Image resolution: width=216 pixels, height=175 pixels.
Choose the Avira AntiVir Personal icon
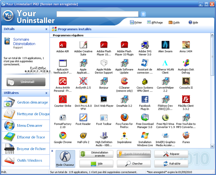coord(63,81)
